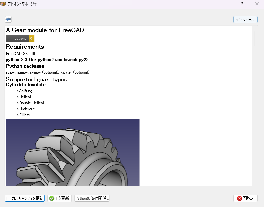This screenshot has width=264, height=207.
Task: Click the "Requirements" heading
Action: (x=25, y=47)
